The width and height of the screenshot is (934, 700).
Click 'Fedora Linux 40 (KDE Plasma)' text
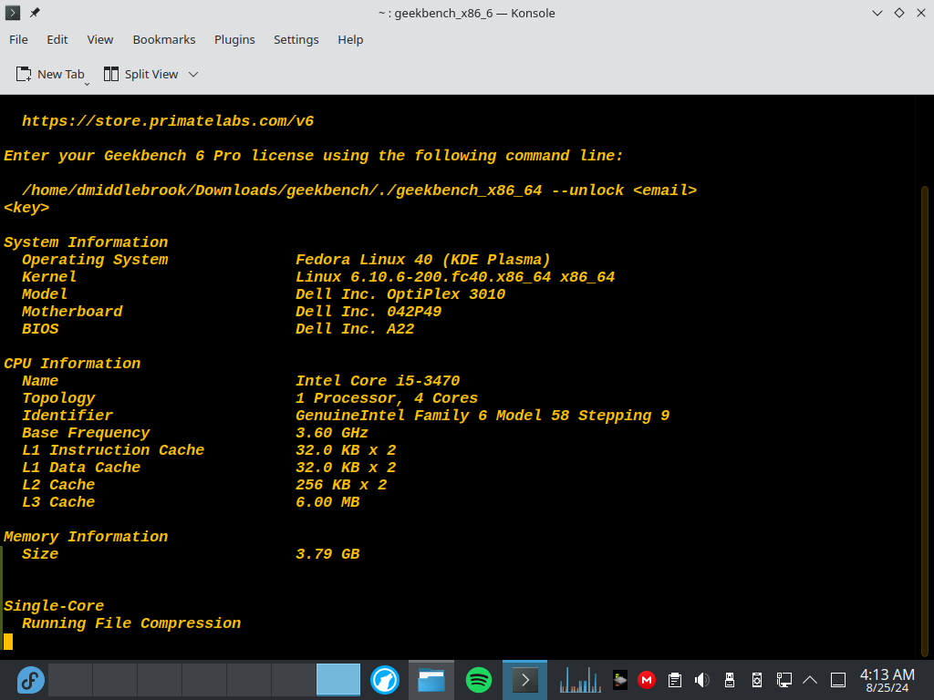(x=423, y=260)
